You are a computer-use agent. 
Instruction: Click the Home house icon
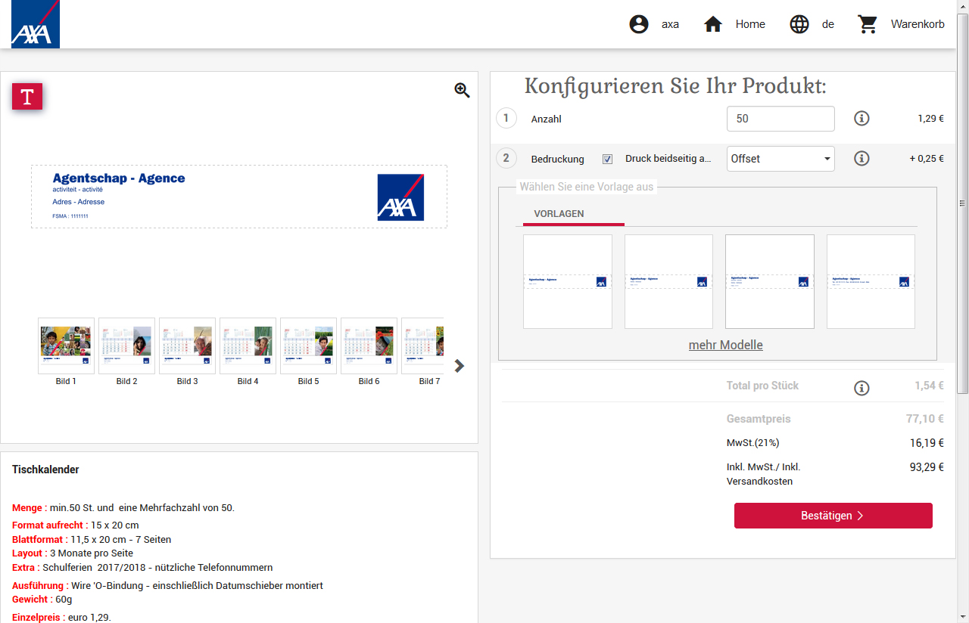(x=713, y=24)
